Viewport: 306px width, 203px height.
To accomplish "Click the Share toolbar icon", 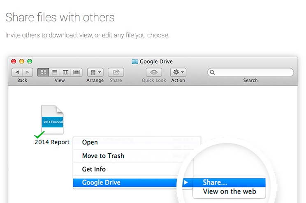I will tap(116, 72).
